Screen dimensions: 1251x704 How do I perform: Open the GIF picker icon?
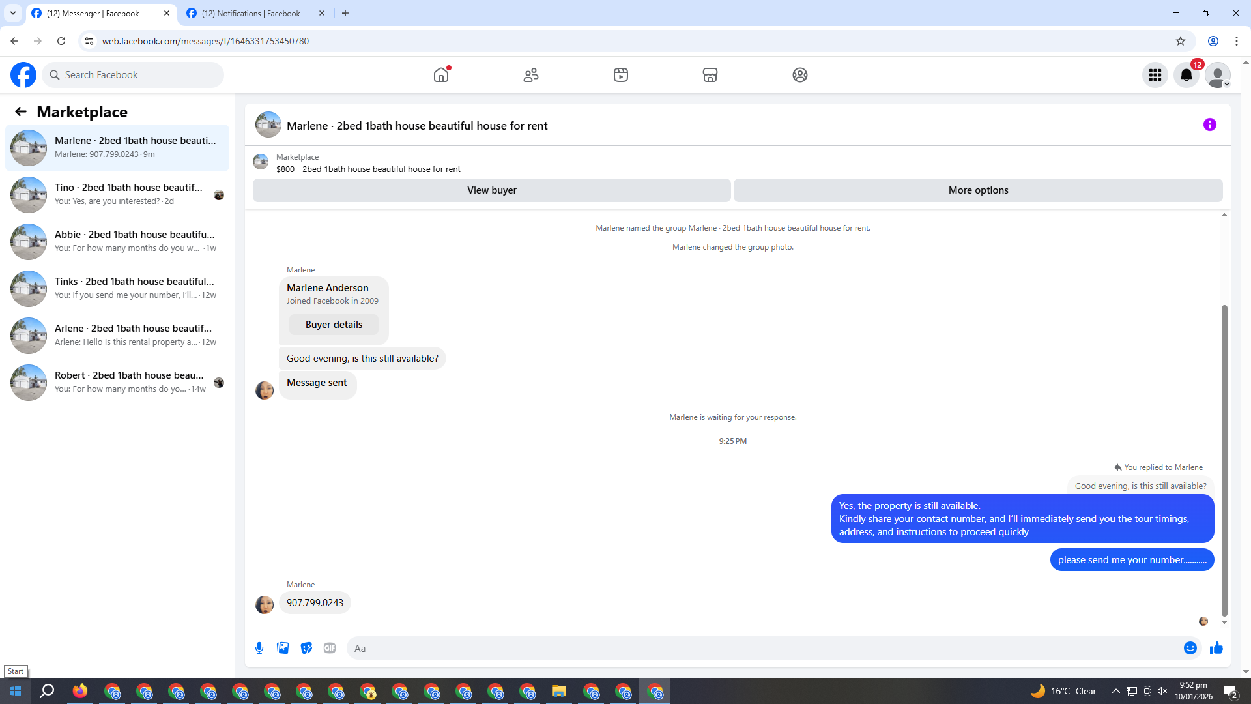[330, 648]
